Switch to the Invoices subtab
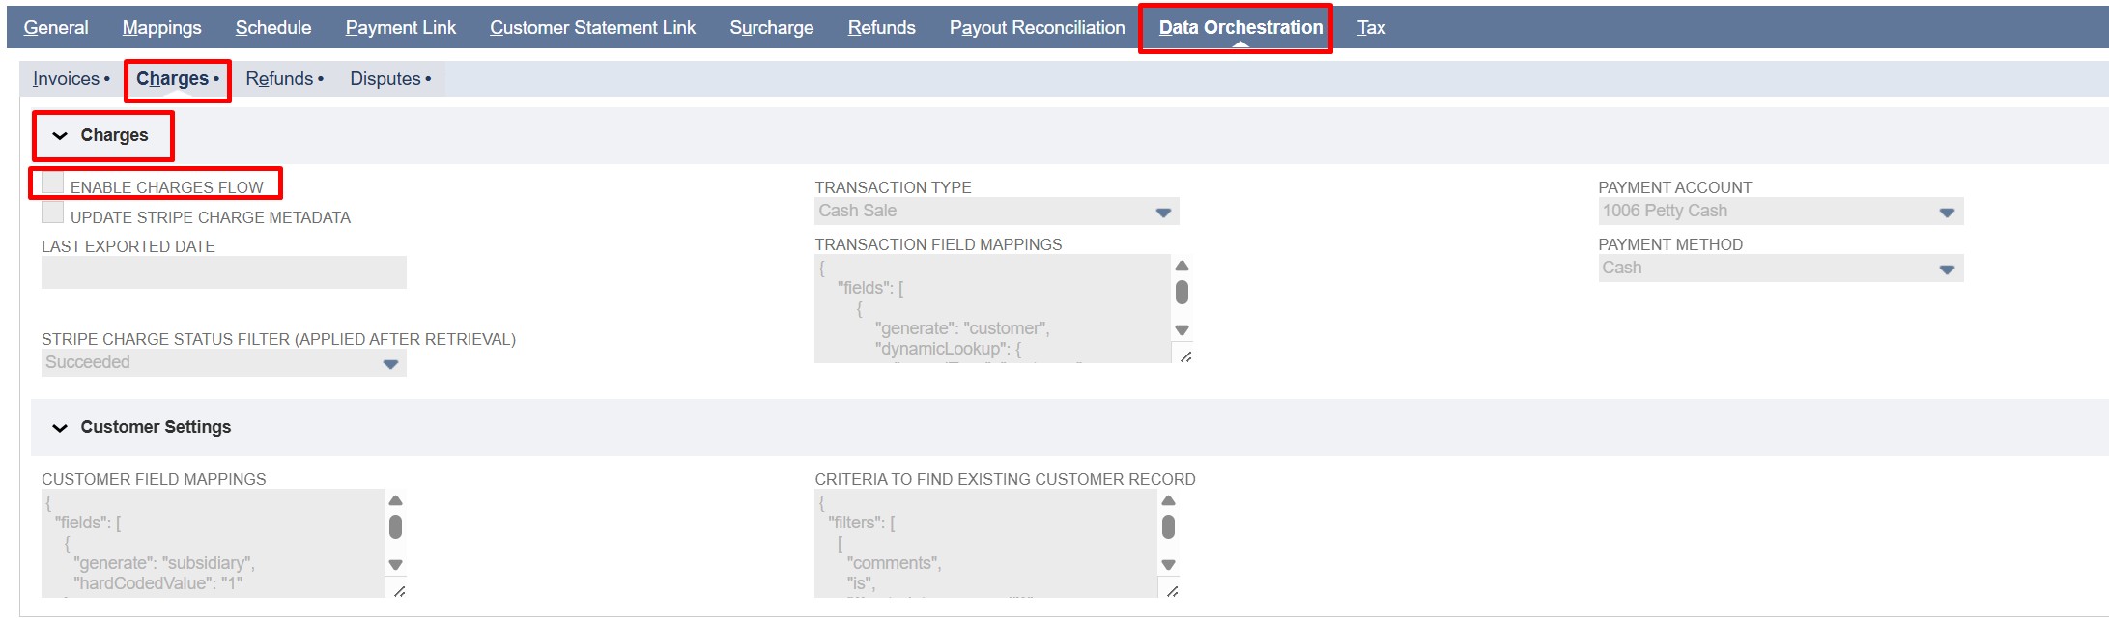This screenshot has height=624, width=2109. point(67,79)
